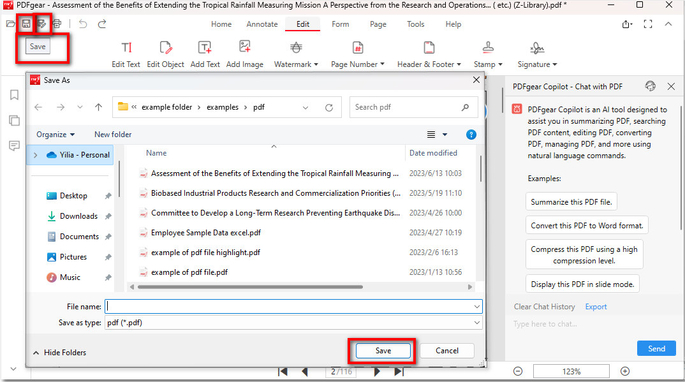685x382 pixels.
Task: Open the Bookmark sidebar panel icon
Action: (14, 95)
